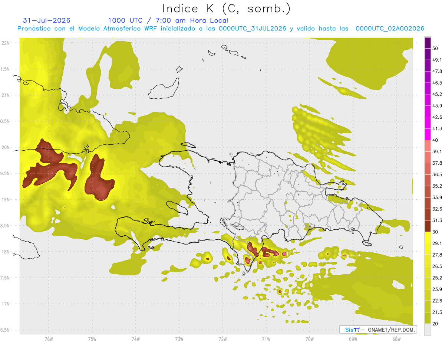
Task: Click the '74W' longitude axis label
Action: point(136,339)
